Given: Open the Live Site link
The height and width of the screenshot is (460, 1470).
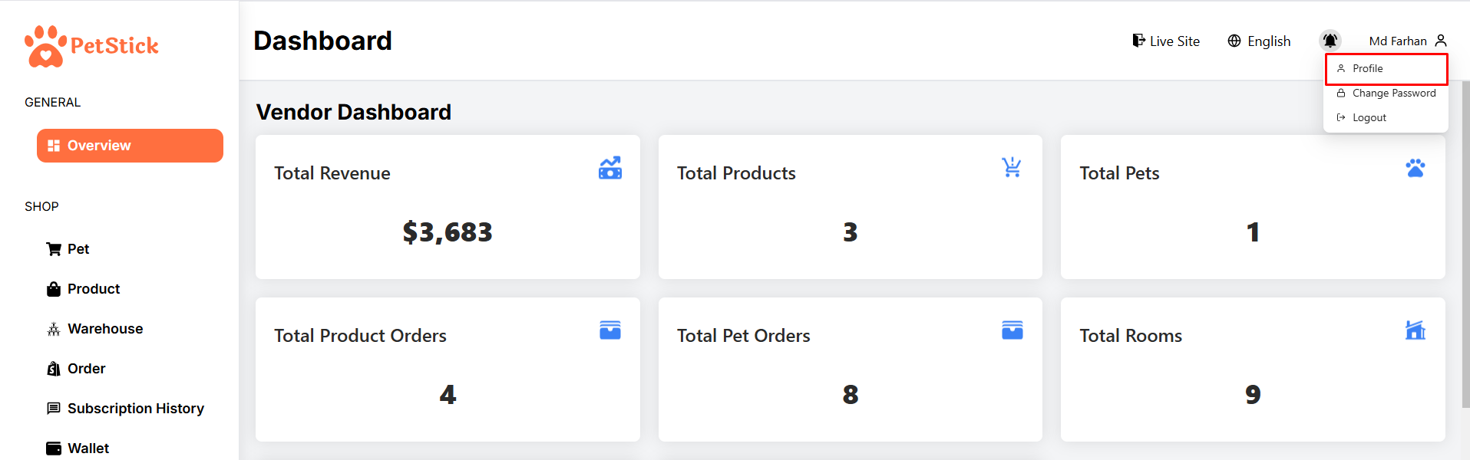Looking at the screenshot, I should click(1166, 41).
